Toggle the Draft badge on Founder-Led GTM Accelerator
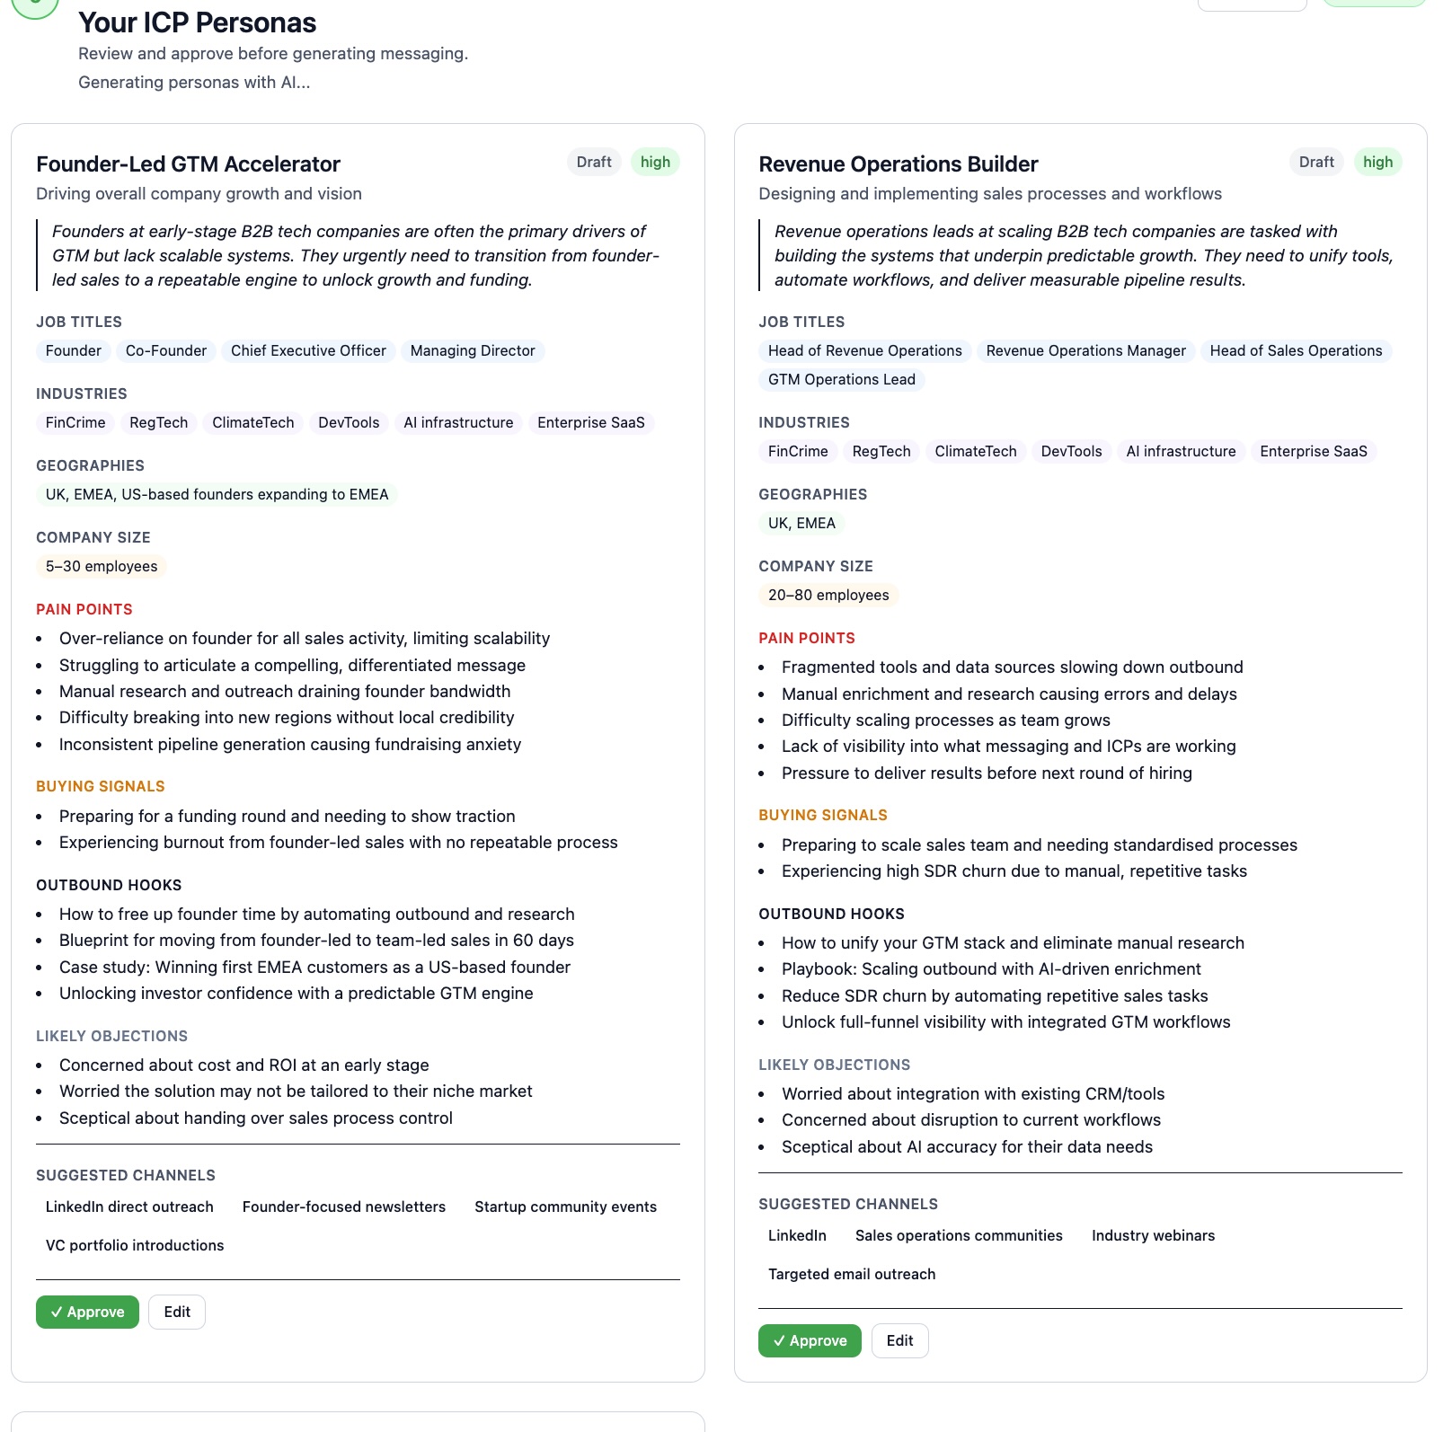Screen dimensions: 1452x1432 [594, 162]
